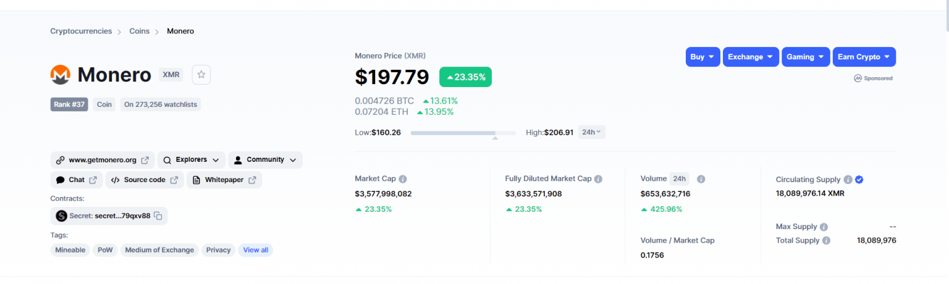Click info icon next to Max Supply
The image size is (949, 284).
tap(824, 227)
